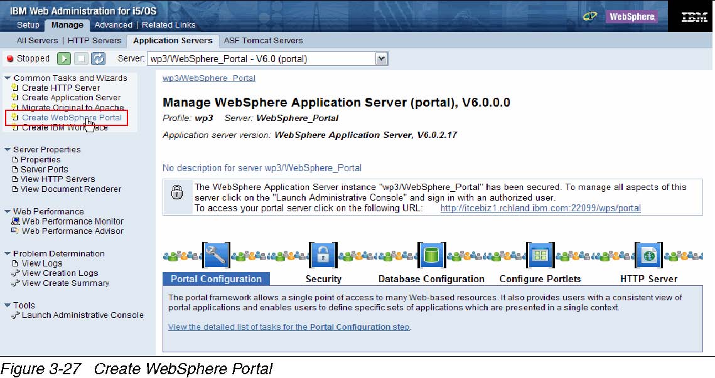Open the portal server URL link
715x378 pixels.
coord(540,208)
